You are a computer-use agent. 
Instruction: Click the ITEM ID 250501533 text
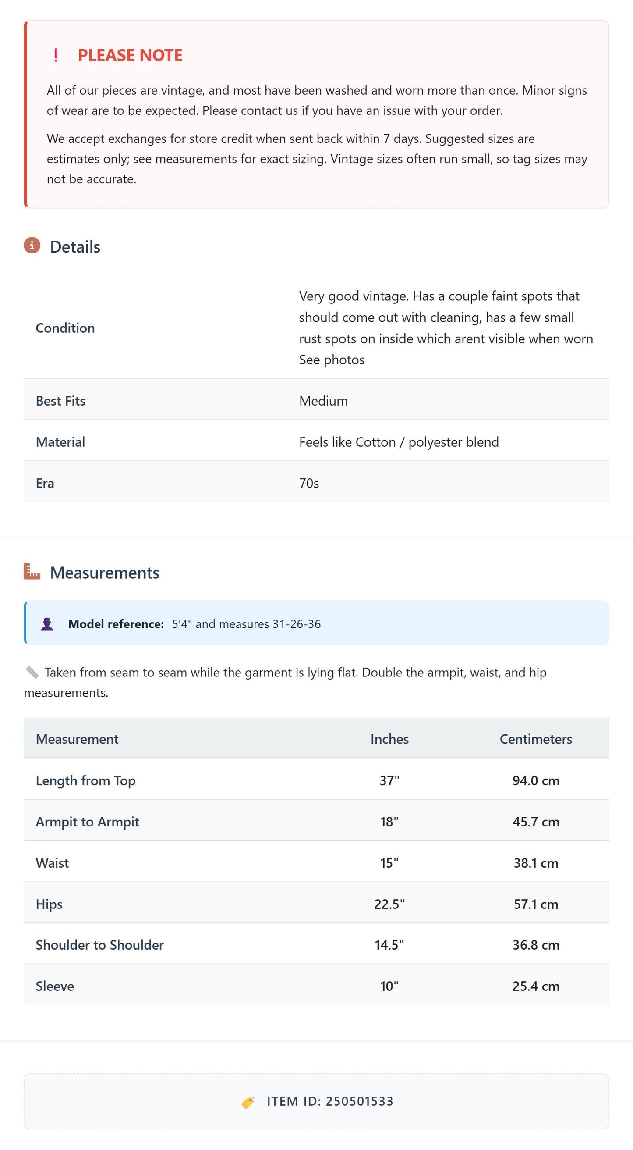[x=330, y=1101]
